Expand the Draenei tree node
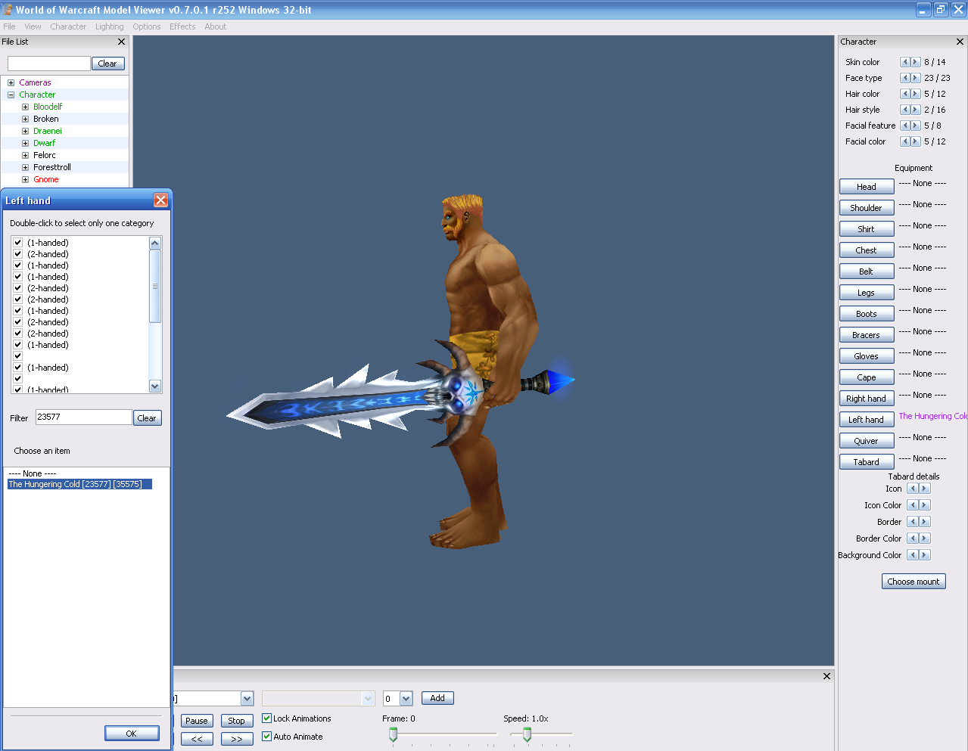The width and height of the screenshot is (968, 751). point(25,131)
